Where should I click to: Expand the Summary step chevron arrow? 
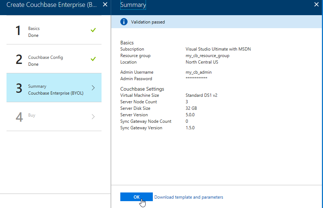coord(93,88)
